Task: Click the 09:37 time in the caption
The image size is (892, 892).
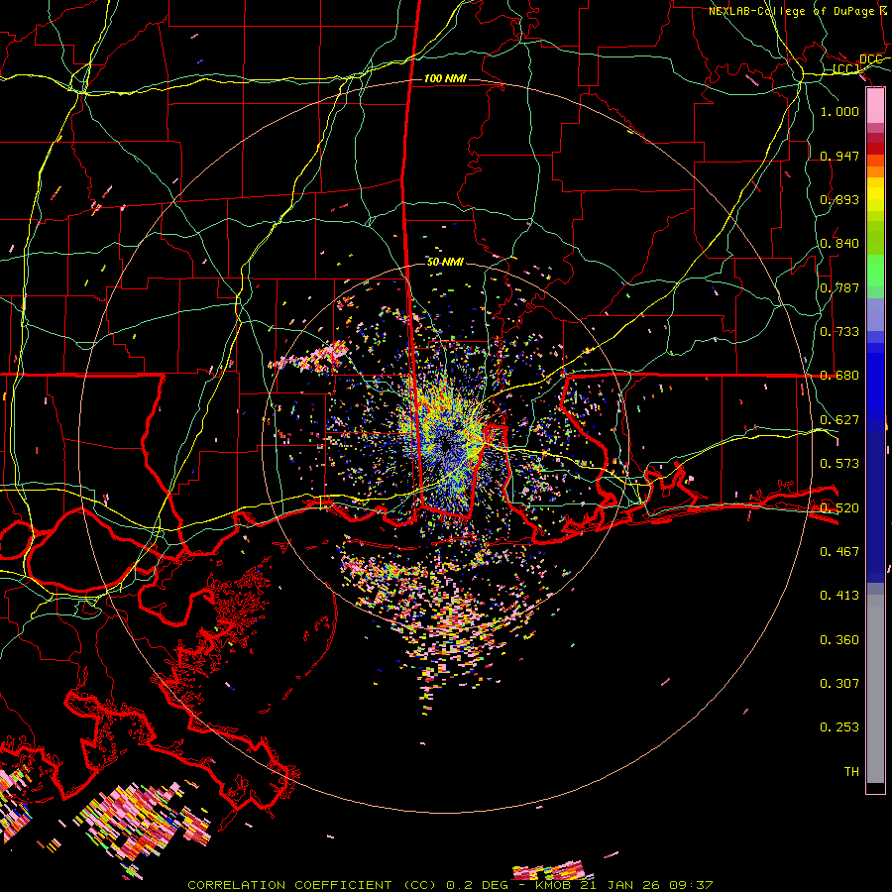Action: 689,885
